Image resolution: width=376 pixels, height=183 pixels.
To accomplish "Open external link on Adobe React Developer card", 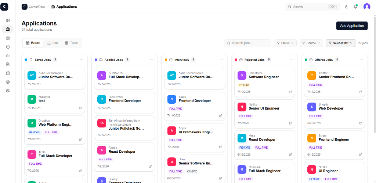I will tap(150, 167).
